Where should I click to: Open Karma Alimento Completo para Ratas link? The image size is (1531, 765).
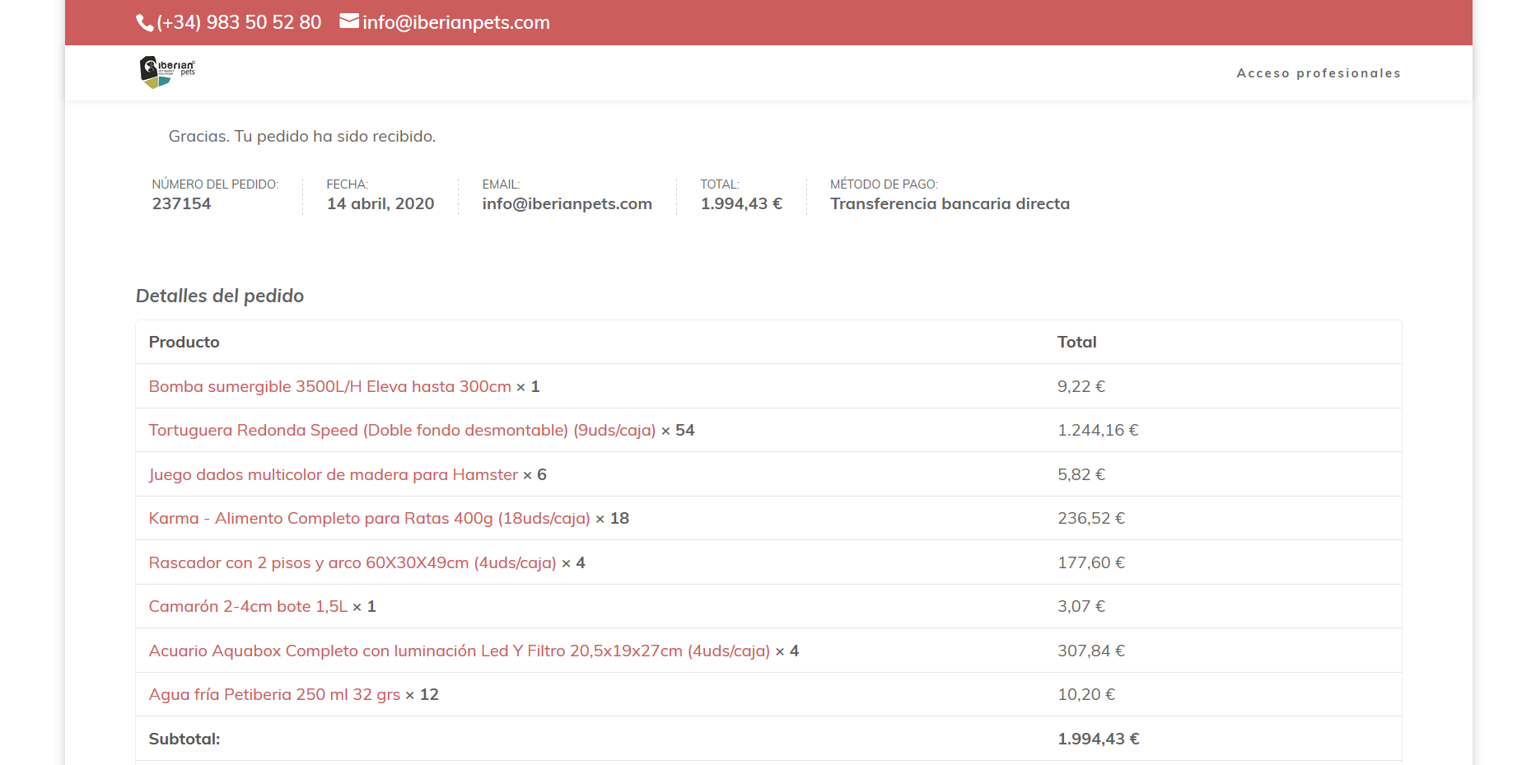tap(370, 518)
